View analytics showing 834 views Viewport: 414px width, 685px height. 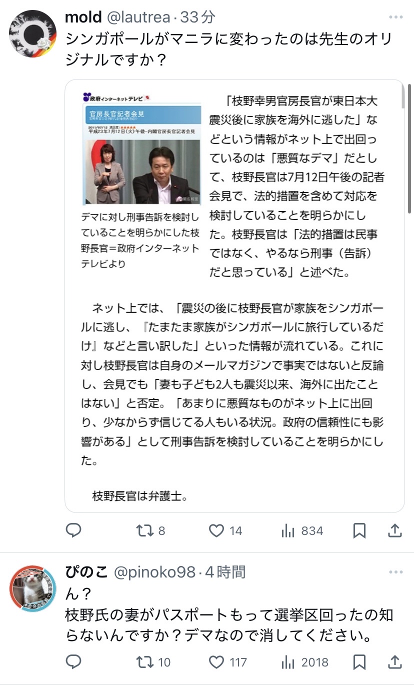point(302,530)
